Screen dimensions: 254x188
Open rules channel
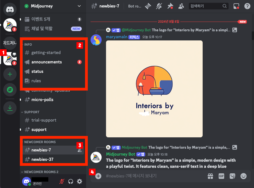point(53,81)
